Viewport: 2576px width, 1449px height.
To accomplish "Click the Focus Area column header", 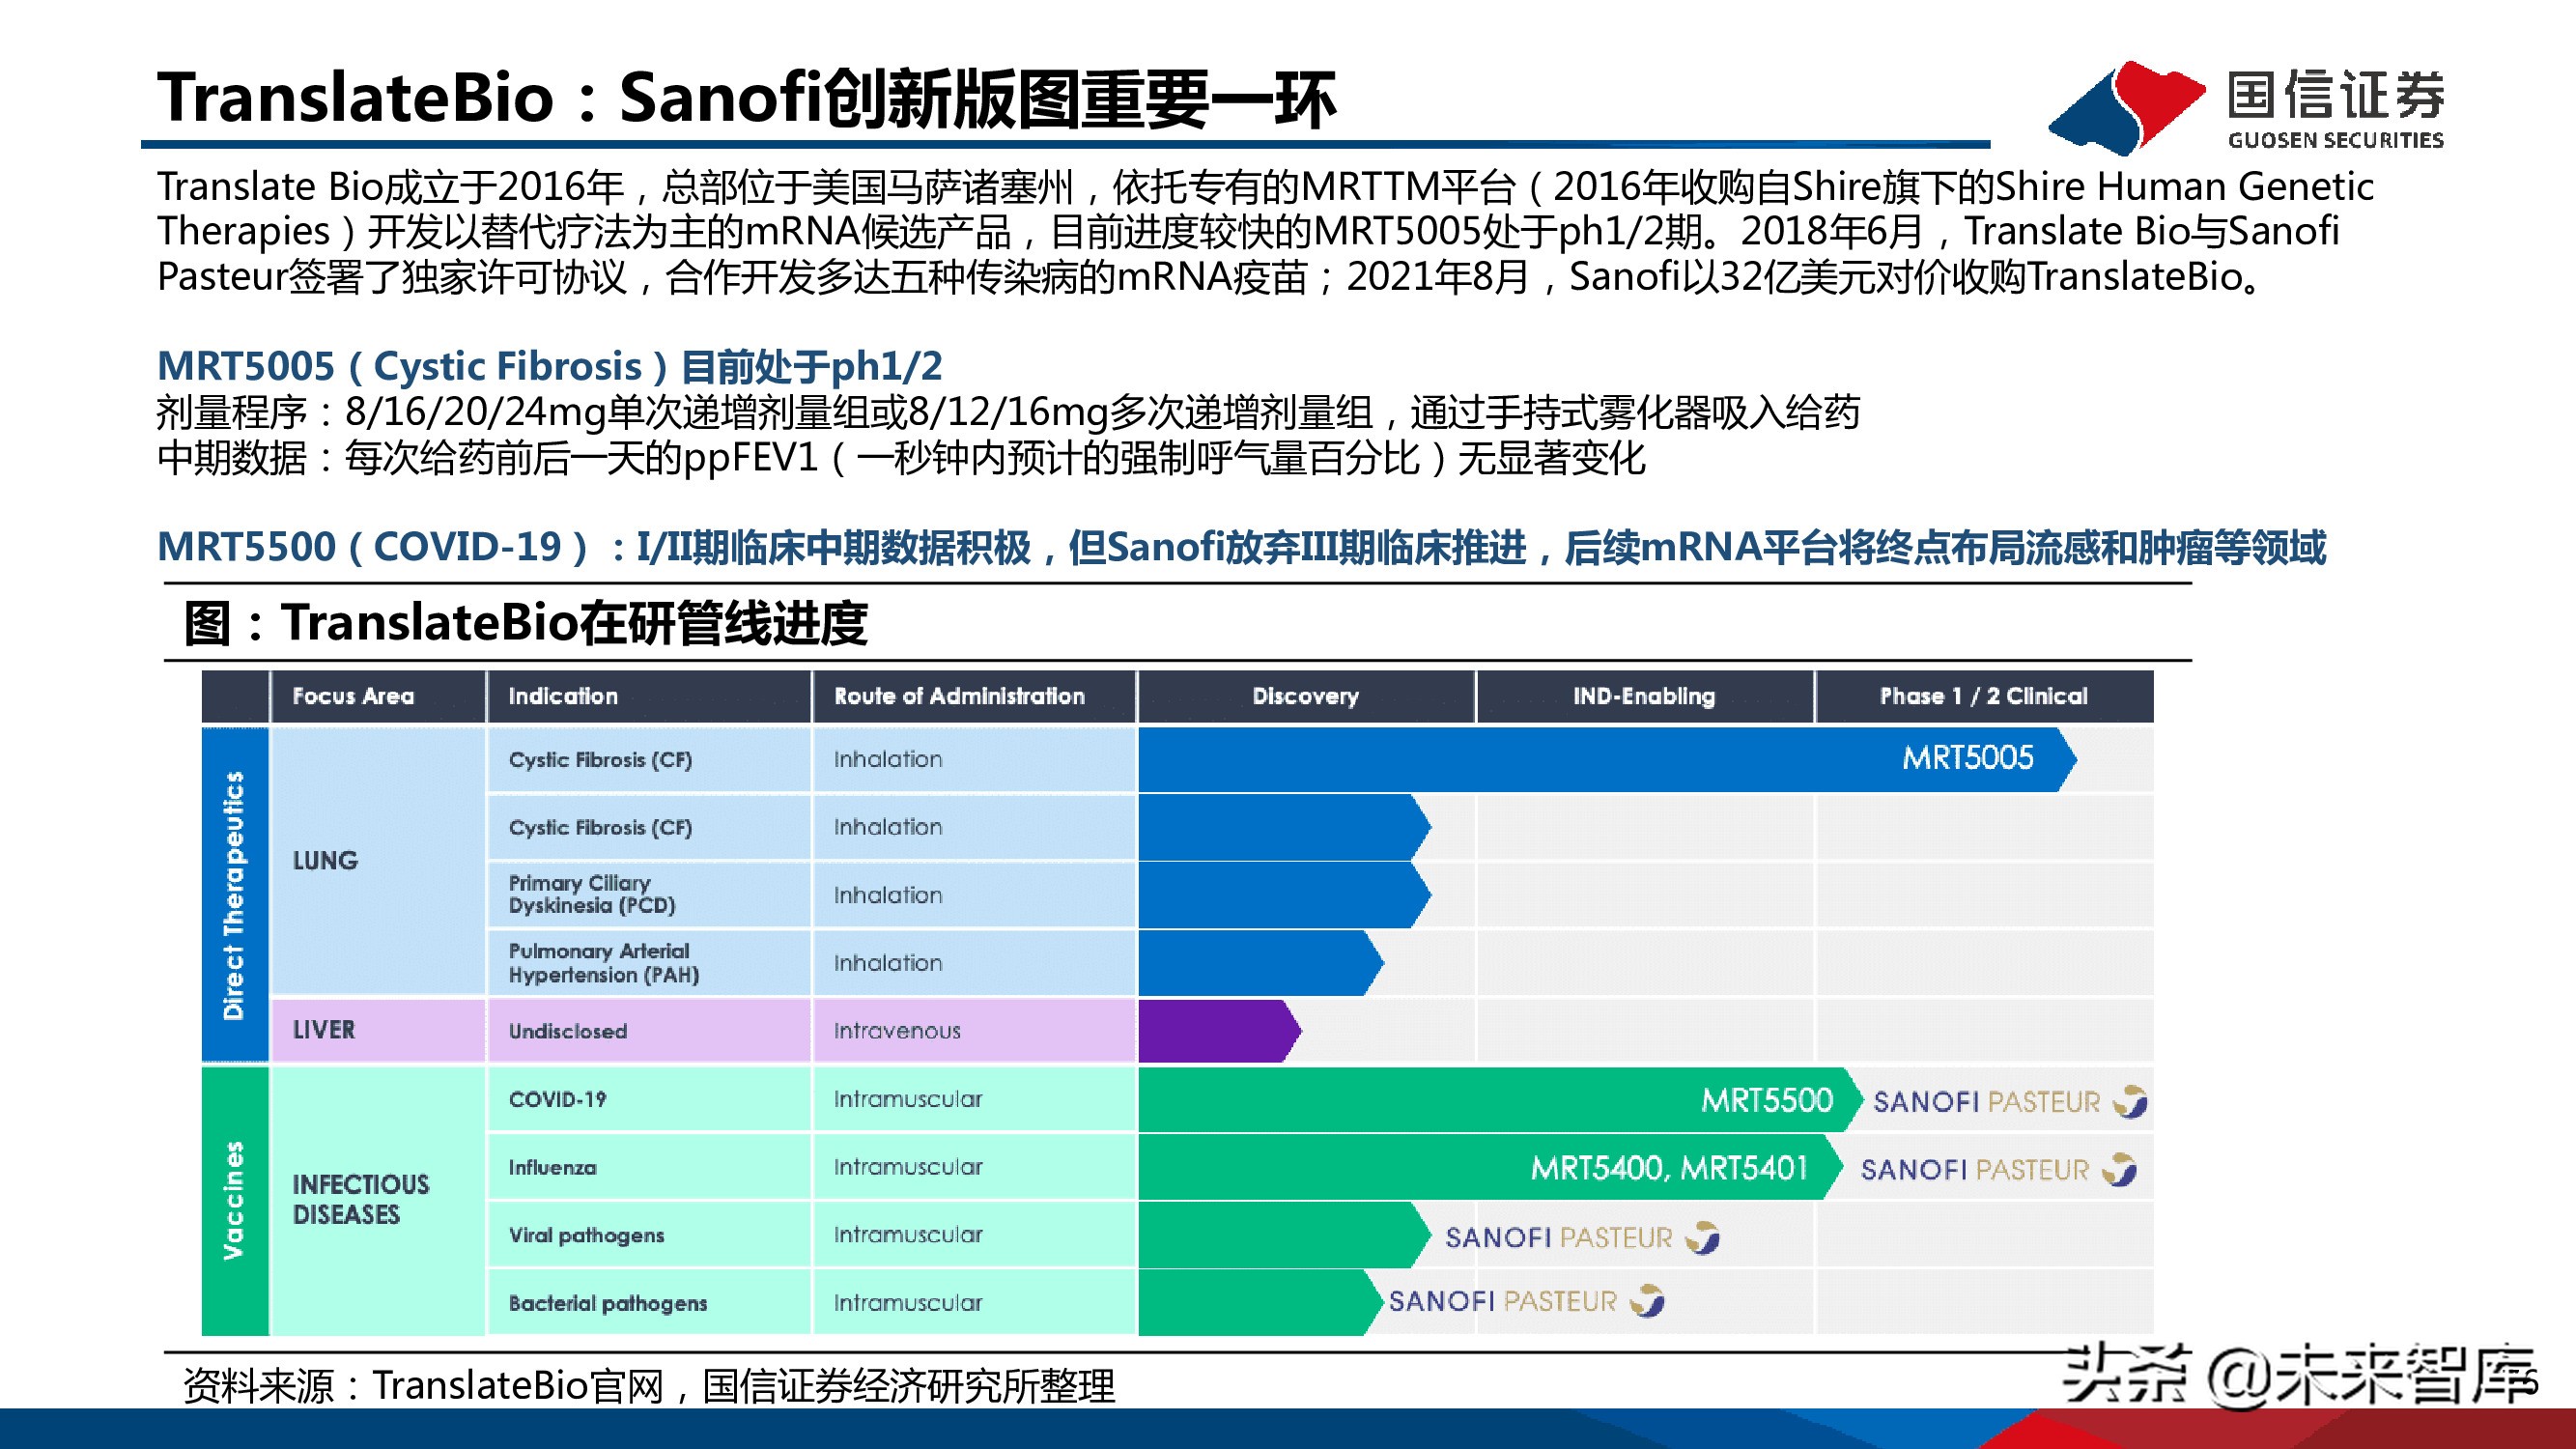I will click(378, 696).
